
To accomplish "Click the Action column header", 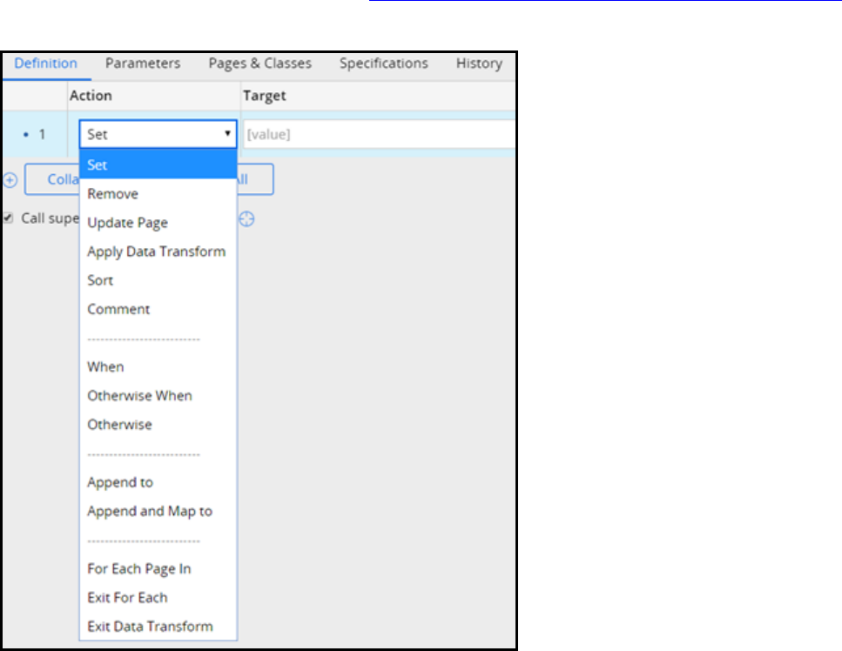I will [x=91, y=96].
